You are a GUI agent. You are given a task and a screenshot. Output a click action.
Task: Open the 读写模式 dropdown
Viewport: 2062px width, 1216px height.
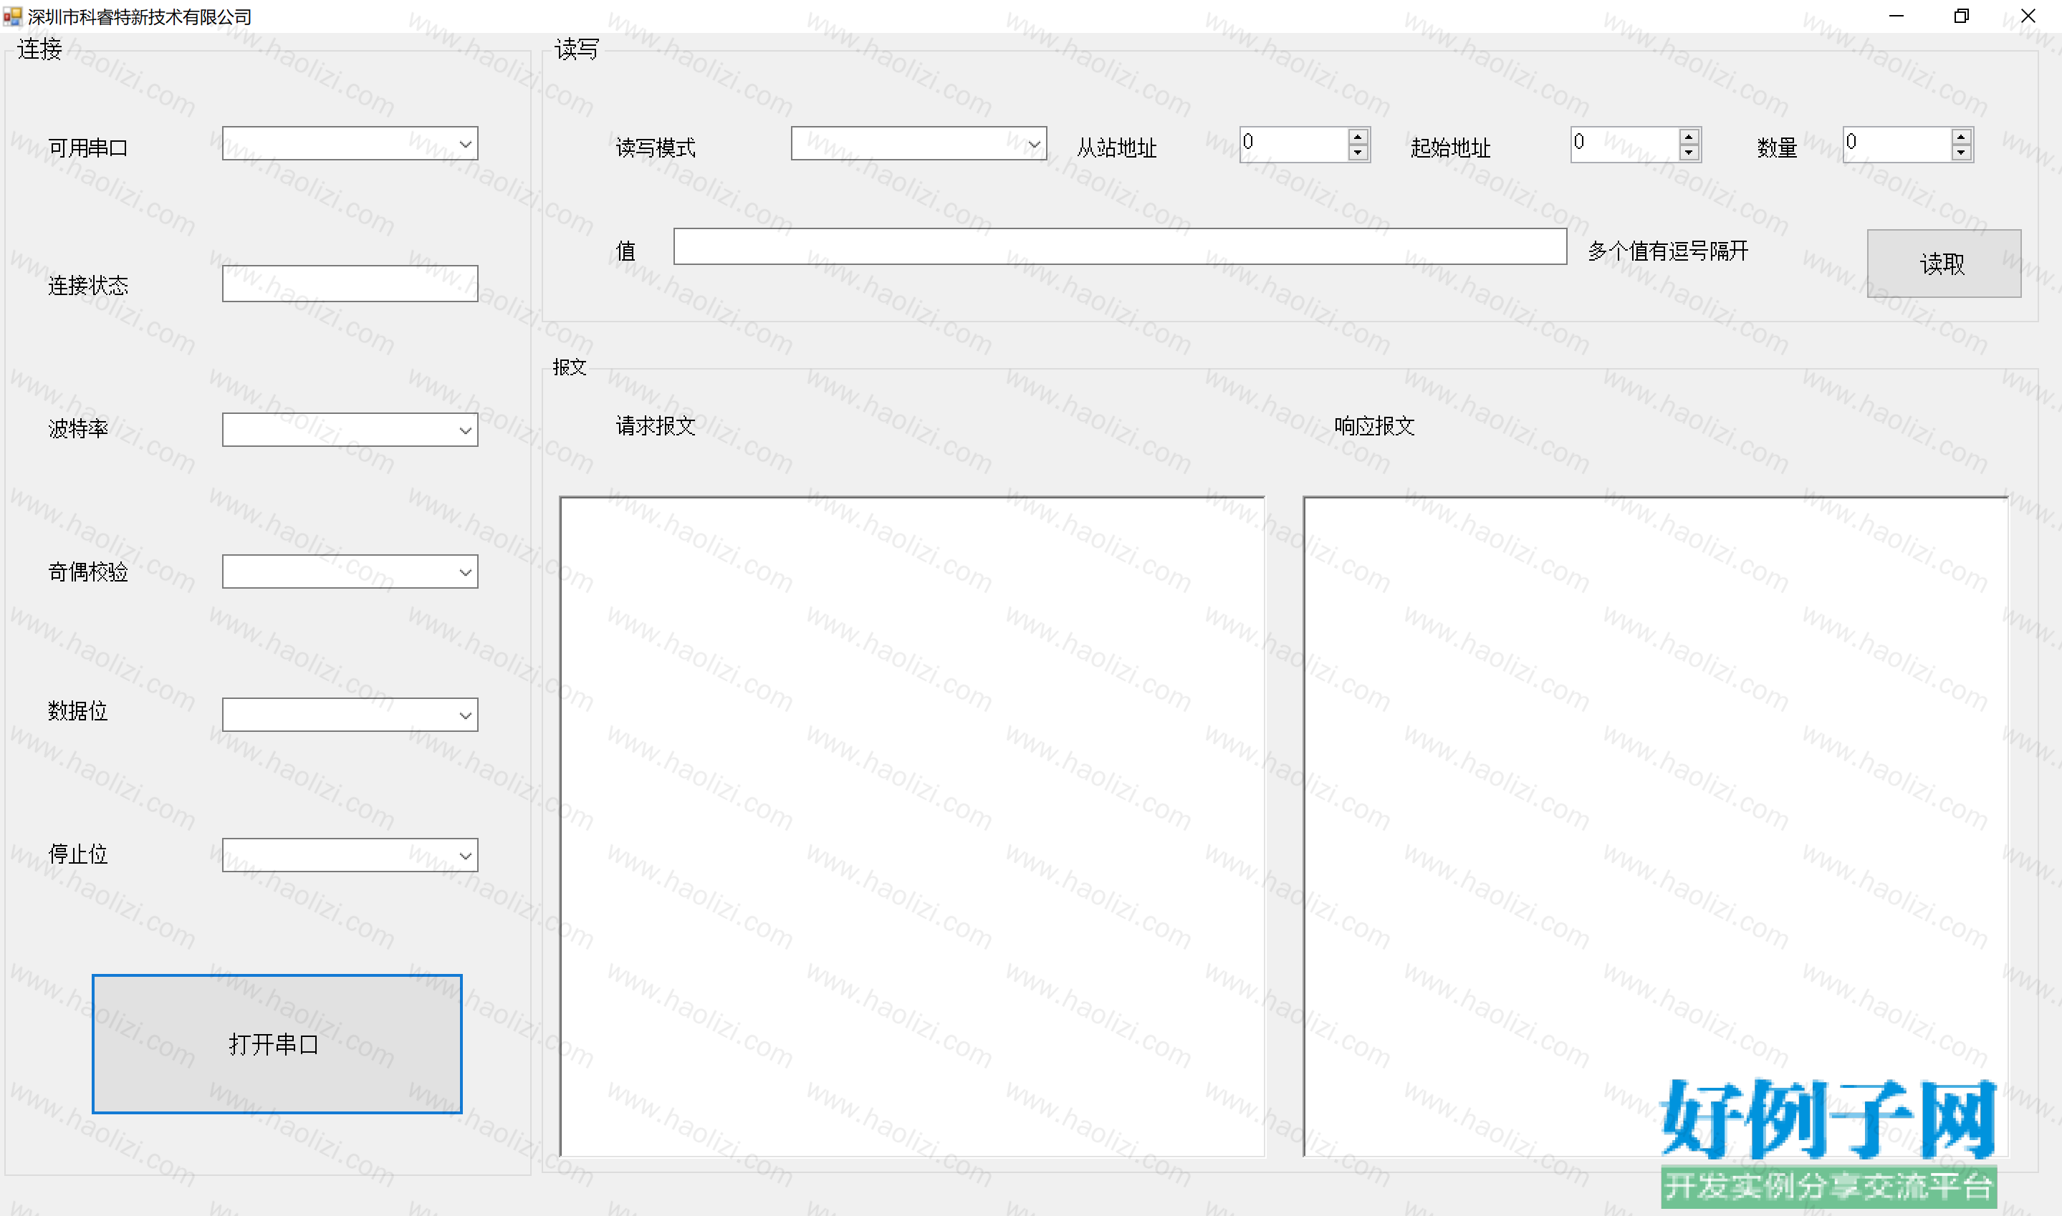[919, 143]
